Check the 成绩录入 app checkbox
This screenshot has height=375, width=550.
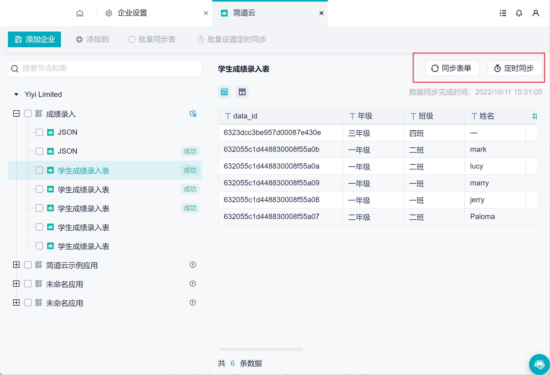[28, 114]
